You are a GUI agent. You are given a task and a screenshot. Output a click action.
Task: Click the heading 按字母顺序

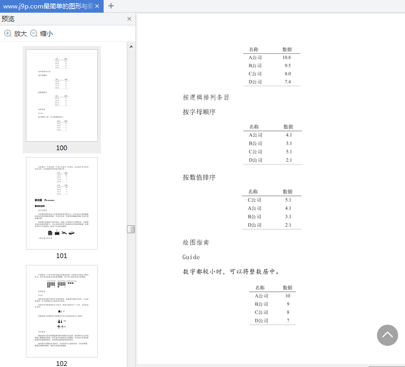point(199,112)
